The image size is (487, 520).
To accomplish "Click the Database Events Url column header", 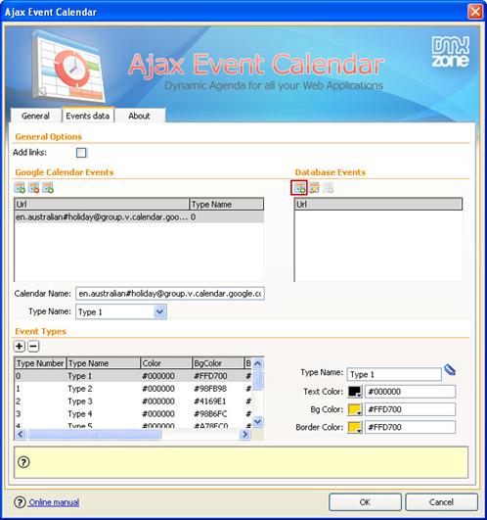I will point(378,205).
